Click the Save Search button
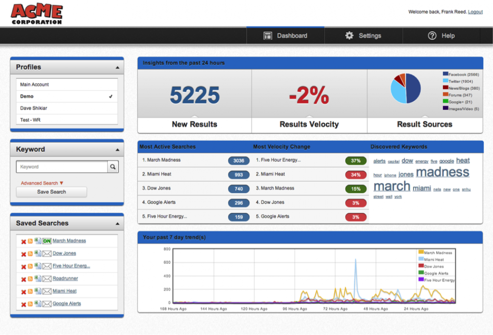This screenshot has height=335, width=493. pyautogui.click(x=51, y=192)
